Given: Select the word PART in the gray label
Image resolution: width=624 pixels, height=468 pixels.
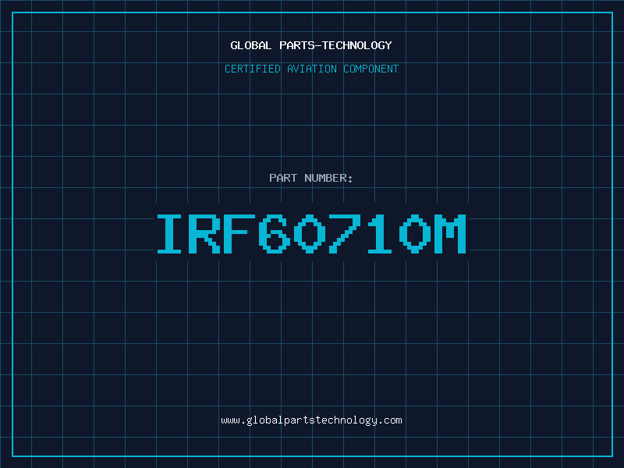Looking at the screenshot, I should click(283, 178).
